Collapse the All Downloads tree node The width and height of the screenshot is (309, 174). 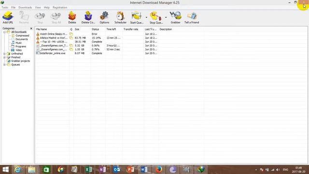coord(4,32)
